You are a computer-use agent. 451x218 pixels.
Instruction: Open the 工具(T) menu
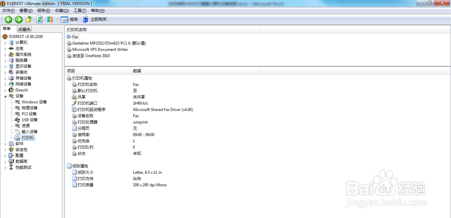[x=80, y=11]
